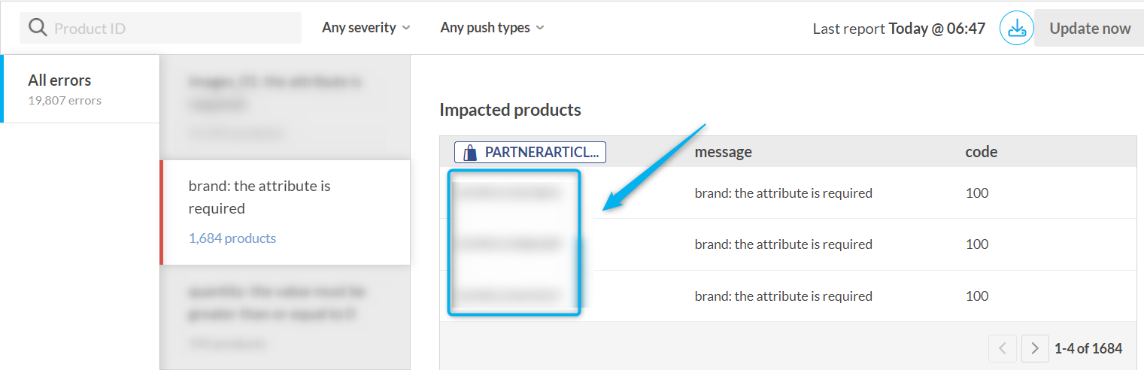Open the 1,684 products link

232,238
